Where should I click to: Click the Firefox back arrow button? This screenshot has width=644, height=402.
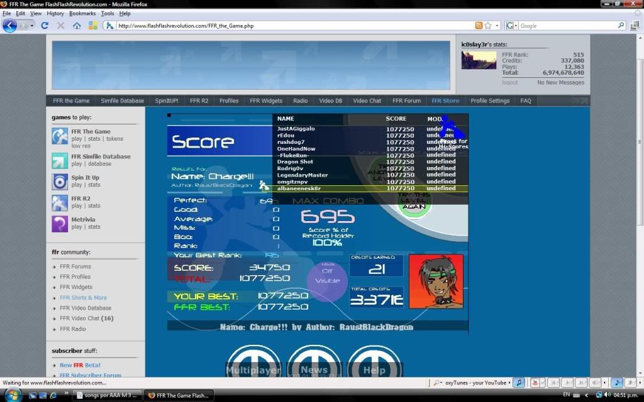point(10,26)
